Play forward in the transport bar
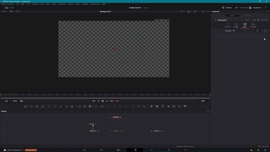Viewport: 270px width, 152px height. point(107,101)
